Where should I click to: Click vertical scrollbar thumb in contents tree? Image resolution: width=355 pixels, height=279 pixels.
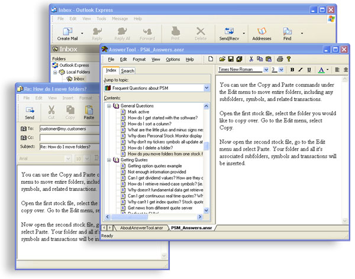point(206,146)
